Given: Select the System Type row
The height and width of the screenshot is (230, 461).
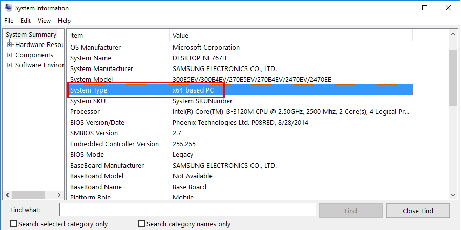Looking at the screenshot, I should click(240, 90).
